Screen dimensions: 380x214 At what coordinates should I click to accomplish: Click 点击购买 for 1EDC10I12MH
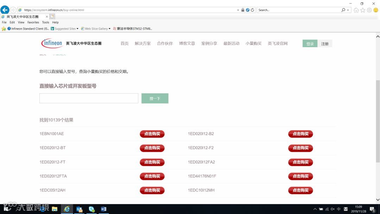coord(300,190)
